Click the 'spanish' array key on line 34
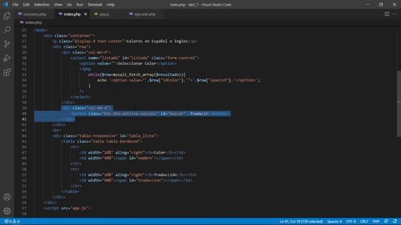The width and height of the screenshot is (401, 225). (x=217, y=81)
